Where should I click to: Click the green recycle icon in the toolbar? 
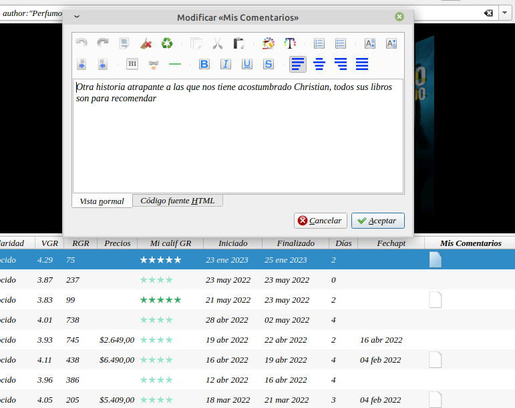(x=167, y=43)
